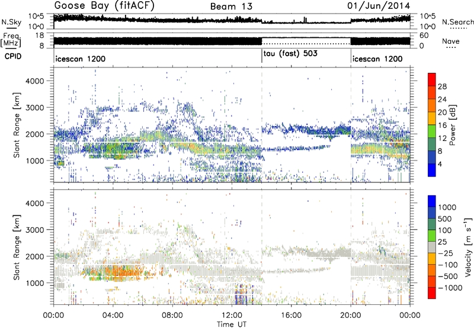This screenshot has height=328, width=474.
Task: Click the '28' value on Power colorbar
Action: point(442,86)
